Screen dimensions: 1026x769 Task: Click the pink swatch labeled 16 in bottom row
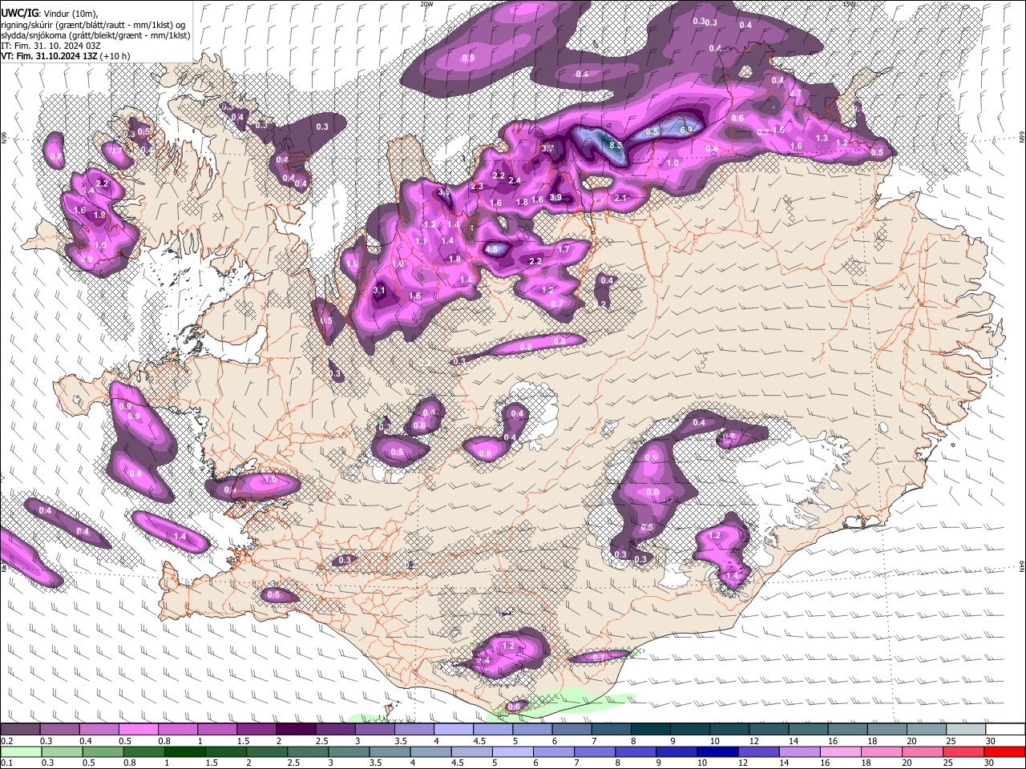click(842, 751)
